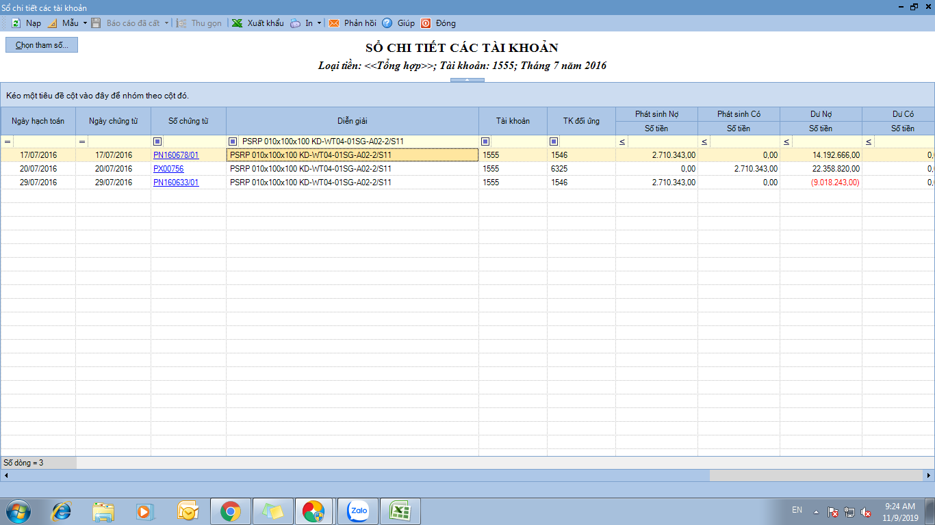The width and height of the screenshot is (935, 525).
Task: Open the Mẫu template icon
Action: 52,23
